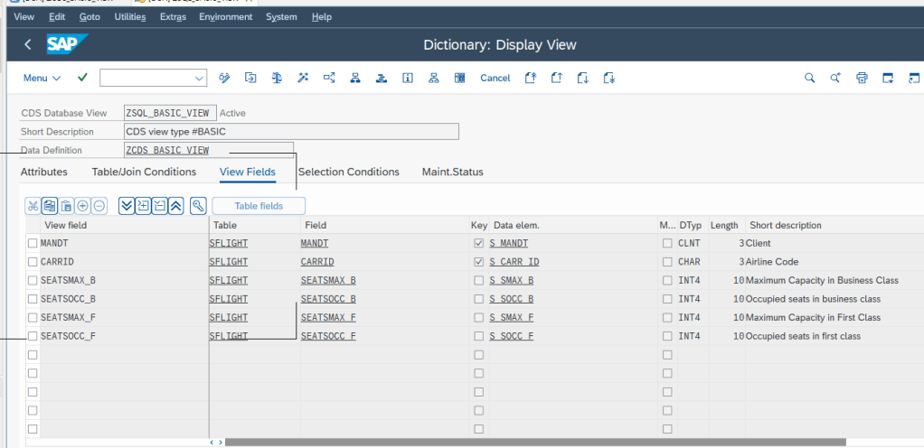Click the horizontal scrollbar below the table
Screen dimensions: 924x448
point(533,443)
